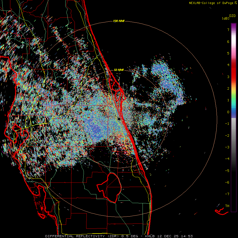This screenshot has height=238, width=238.
Task: Click the 1 value on color scale
Action: [228, 100]
